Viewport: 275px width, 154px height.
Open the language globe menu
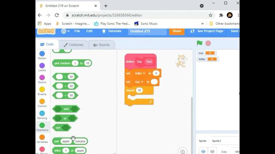click(65, 31)
